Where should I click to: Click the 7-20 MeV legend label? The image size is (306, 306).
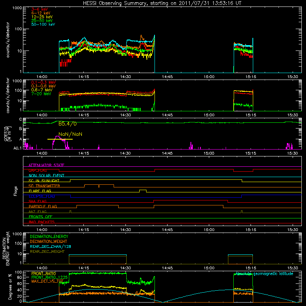pos(41,94)
